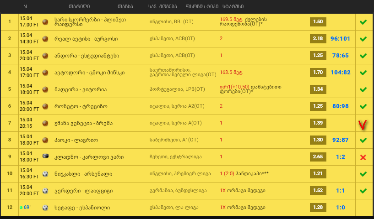Viewport: 374px width, 219px height.
Task: Click red X lost status for კლადნო row
Action: click(363, 157)
